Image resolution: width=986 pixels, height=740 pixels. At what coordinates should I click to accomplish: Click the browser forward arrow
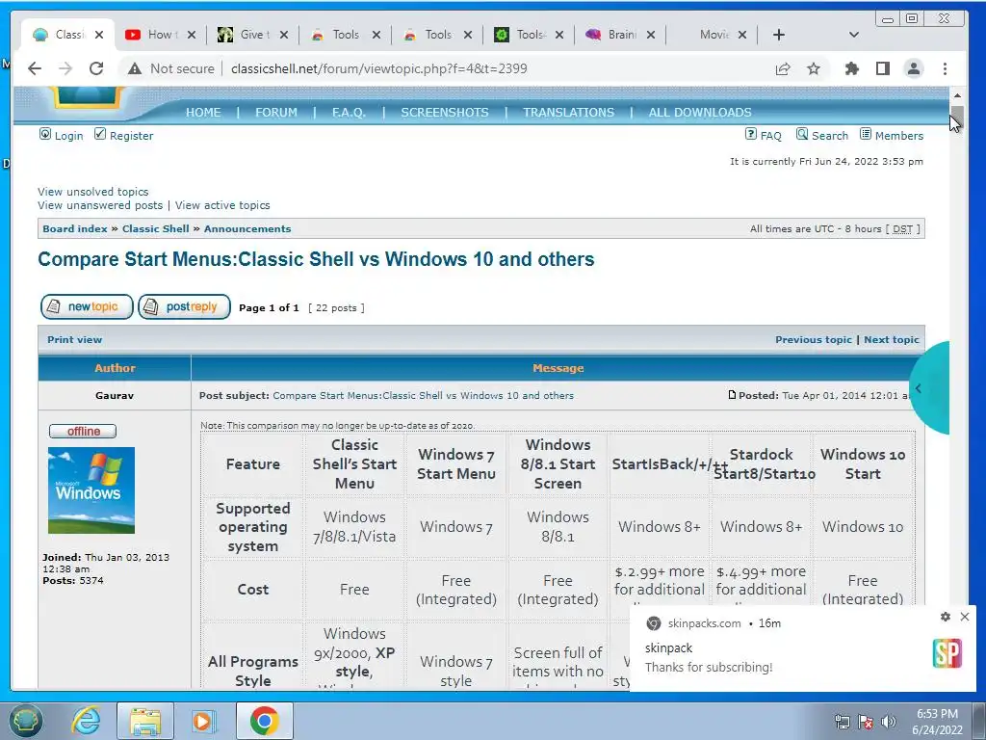[65, 68]
